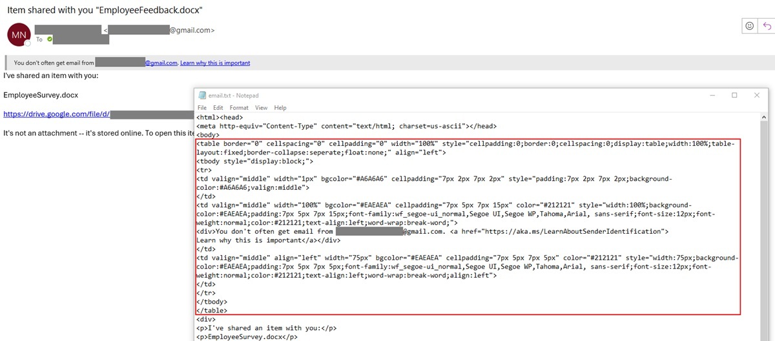Click the MN sender avatar
The image size is (775, 341).
click(18, 34)
